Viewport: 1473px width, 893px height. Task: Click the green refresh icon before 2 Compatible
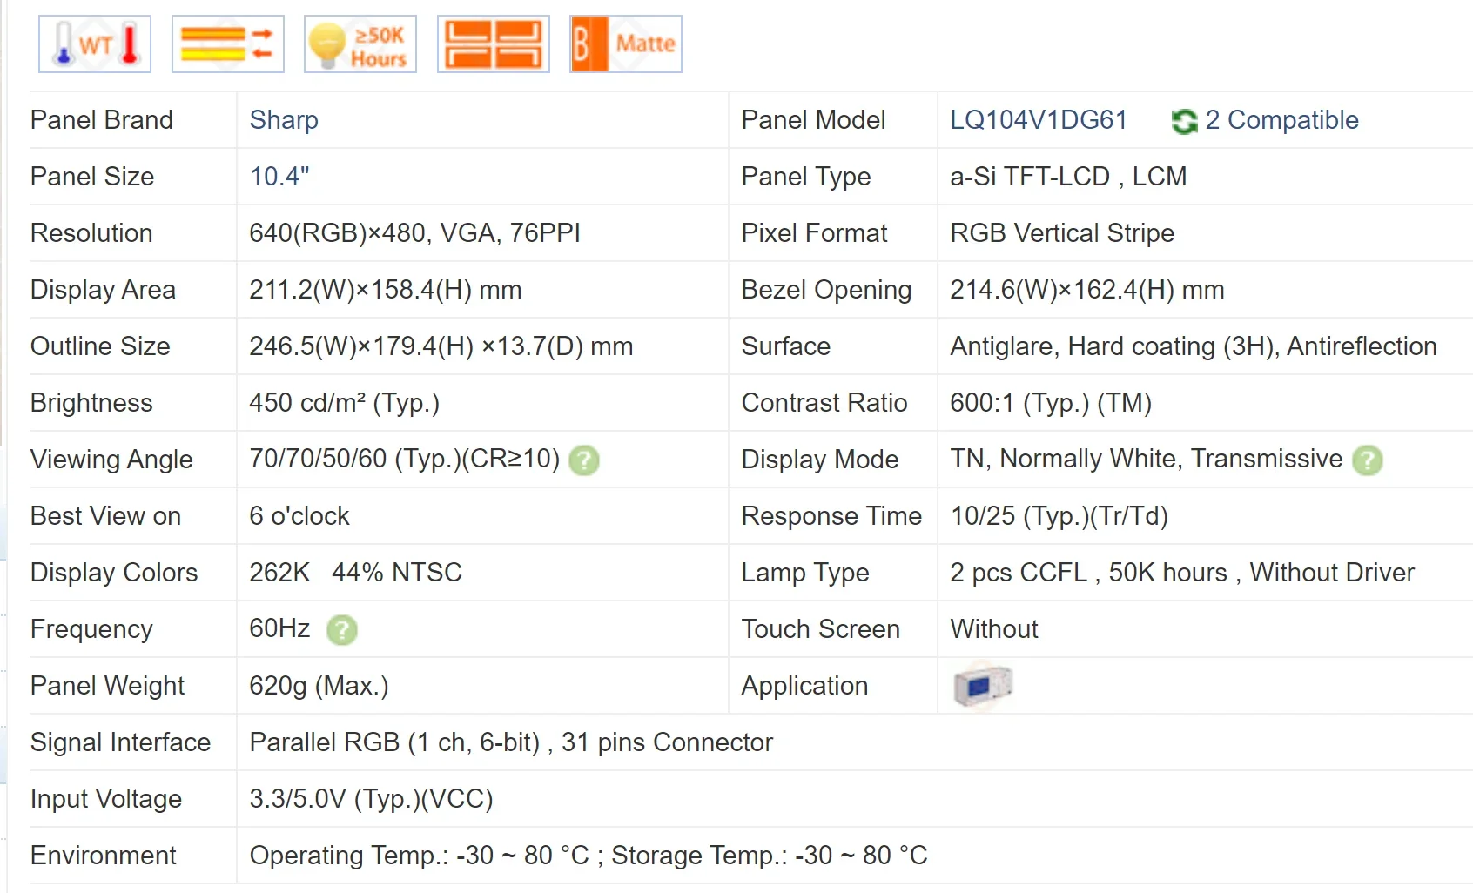click(x=1184, y=121)
